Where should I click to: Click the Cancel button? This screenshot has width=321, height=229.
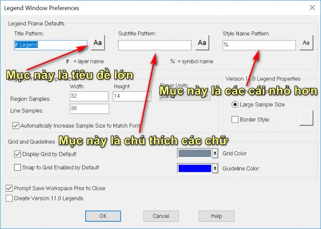pyautogui.click(x=161, y=216)
